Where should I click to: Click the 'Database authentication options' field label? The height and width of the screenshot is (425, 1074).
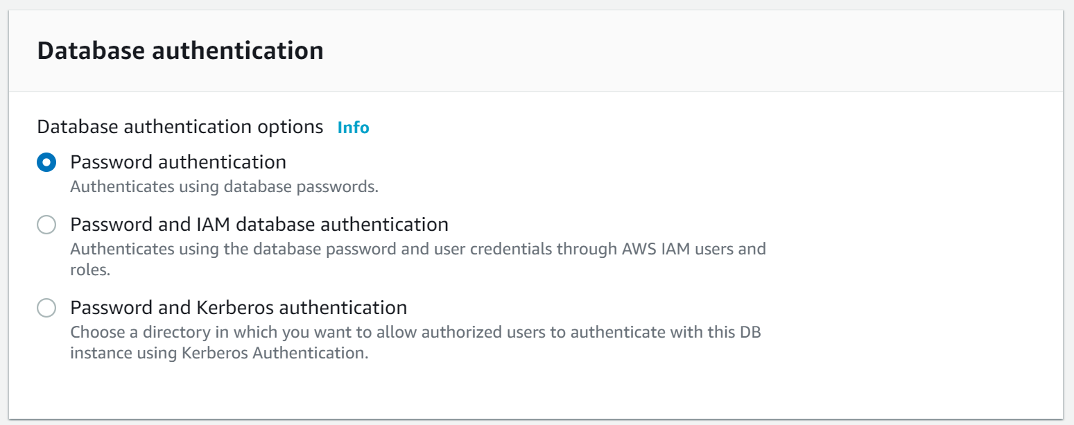[x=180, y=128]
